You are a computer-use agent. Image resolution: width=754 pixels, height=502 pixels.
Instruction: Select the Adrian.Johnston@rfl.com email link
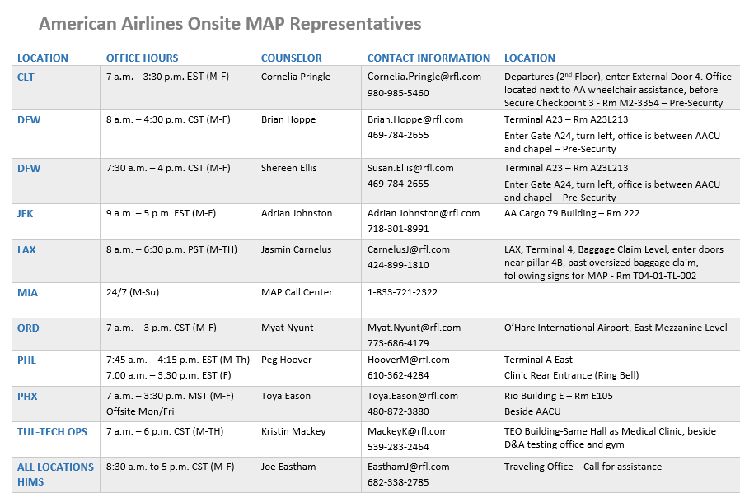[423, 213]
